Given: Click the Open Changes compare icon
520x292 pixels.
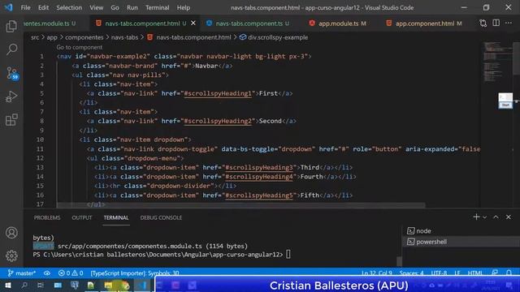Looking at the screenshot, I should 483,24.
